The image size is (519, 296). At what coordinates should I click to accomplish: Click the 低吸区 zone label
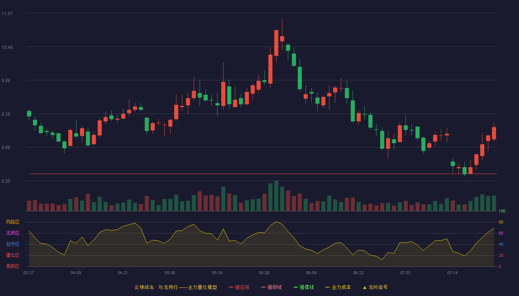point(13,266)
